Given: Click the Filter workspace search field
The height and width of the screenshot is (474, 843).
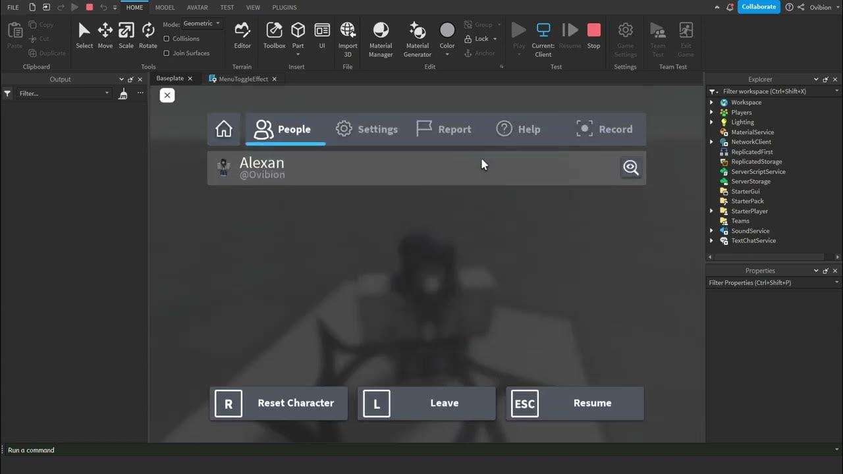Looking at the screenshot, I should 775,92.
